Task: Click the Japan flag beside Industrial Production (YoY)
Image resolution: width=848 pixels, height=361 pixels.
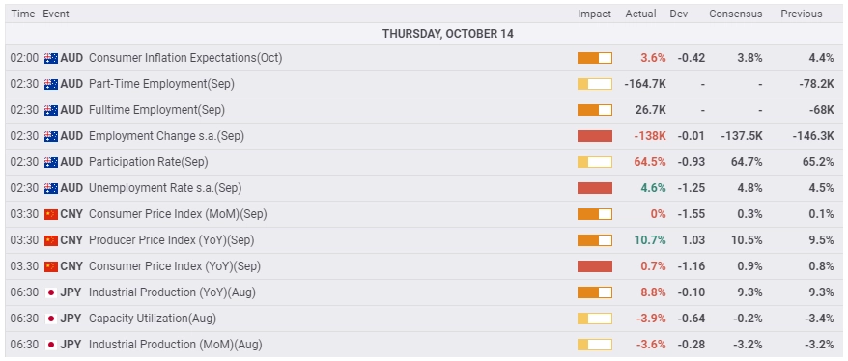Action: click(x=51, y=292)
